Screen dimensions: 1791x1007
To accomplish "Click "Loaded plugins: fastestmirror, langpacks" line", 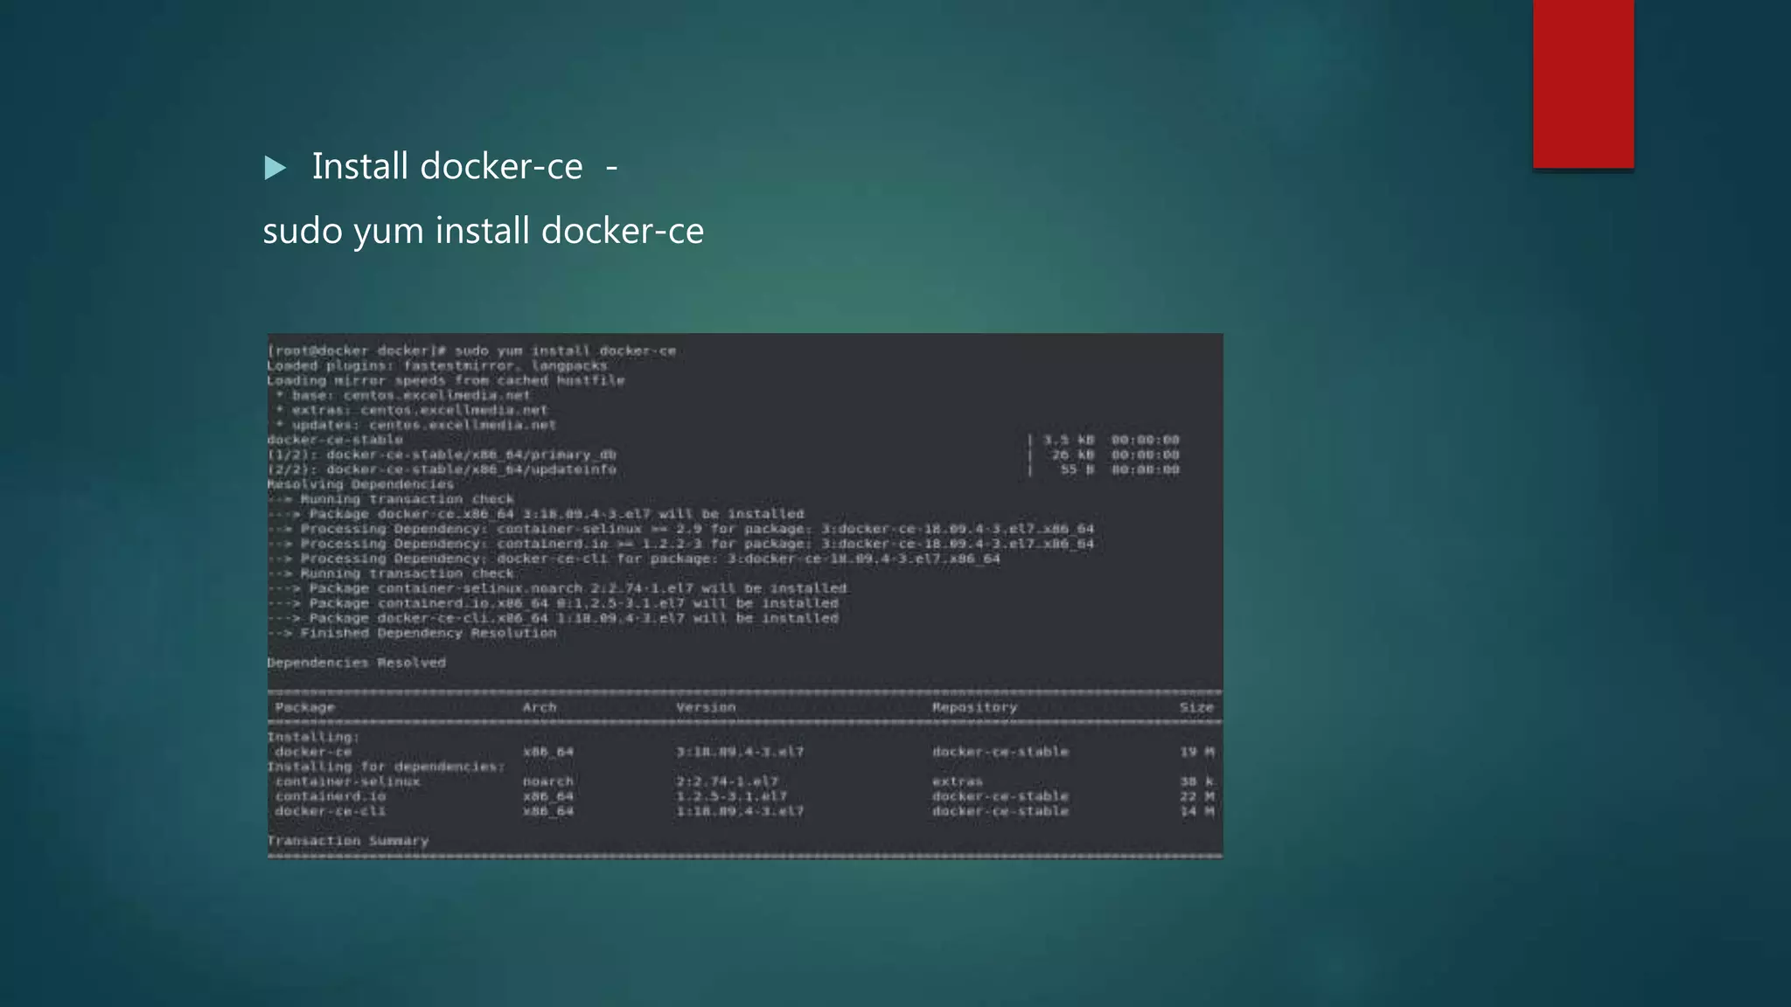I will click(436, 365).
